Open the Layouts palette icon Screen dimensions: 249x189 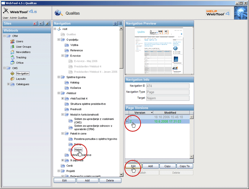click(12, 79)
